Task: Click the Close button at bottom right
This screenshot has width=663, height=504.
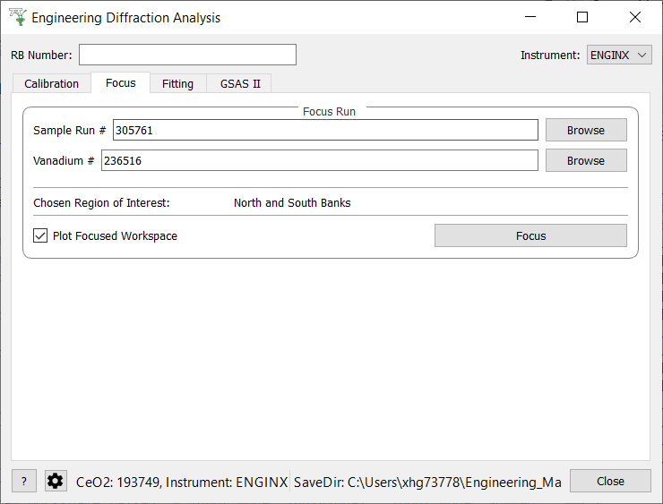Action: 610,482
